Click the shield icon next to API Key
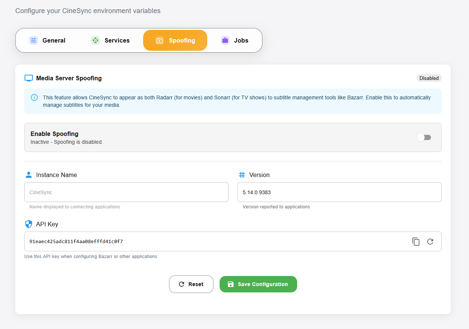The width and height of the screenshot is (469, 329). pos(29,224)
